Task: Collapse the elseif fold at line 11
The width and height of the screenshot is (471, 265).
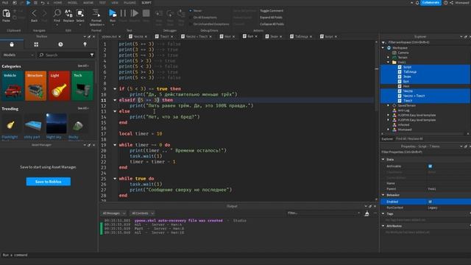Action: (115, 100)
